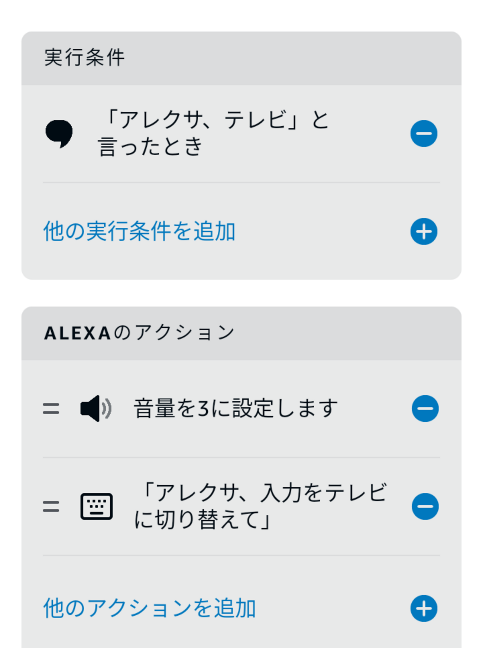Tap the 他の実行条件を追加 link
Screen dimensions: 483x648
pyautogui.click(x=139, y=231)
